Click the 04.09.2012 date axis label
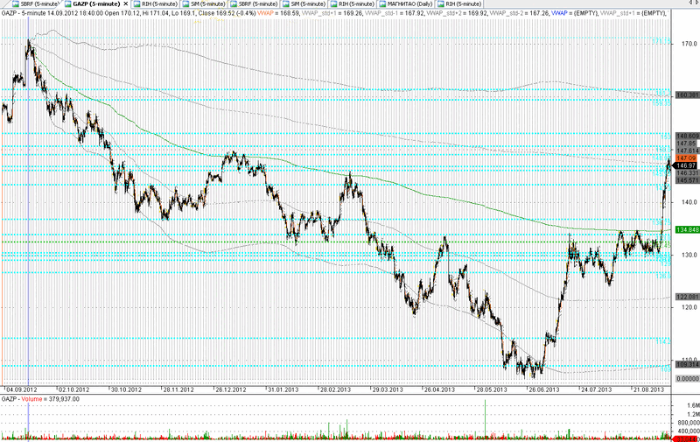700x442 pixels. pos(21,389)
